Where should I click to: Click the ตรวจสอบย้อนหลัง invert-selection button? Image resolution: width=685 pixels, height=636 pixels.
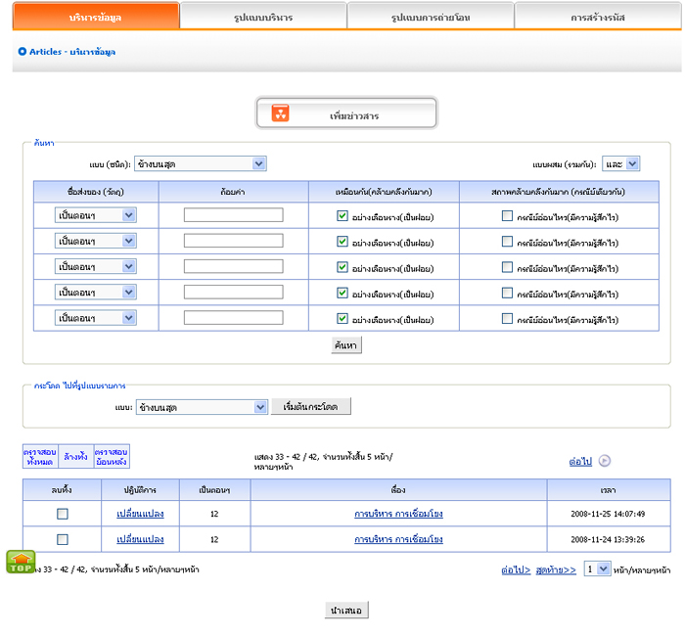point(112,457)
